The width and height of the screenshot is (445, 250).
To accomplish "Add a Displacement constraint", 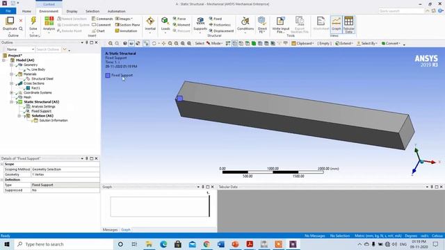I will pyautogui.click(x=221, y=31).
